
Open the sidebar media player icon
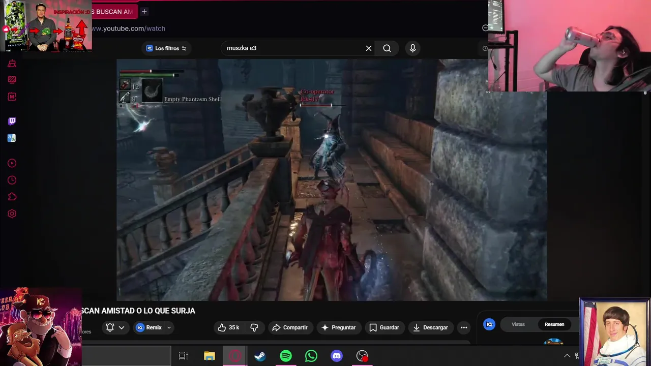(x=12, y=163)
